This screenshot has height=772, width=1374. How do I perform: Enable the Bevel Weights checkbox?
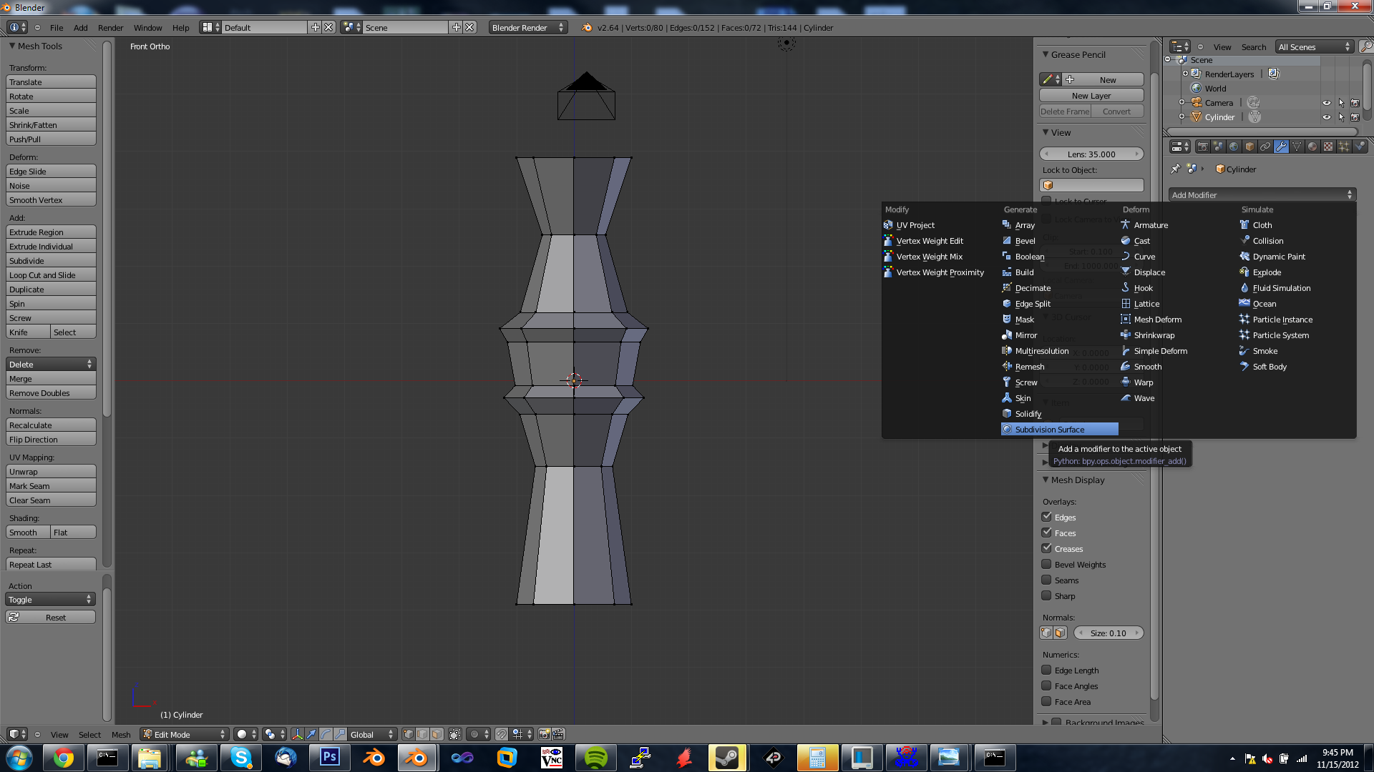1046,564
